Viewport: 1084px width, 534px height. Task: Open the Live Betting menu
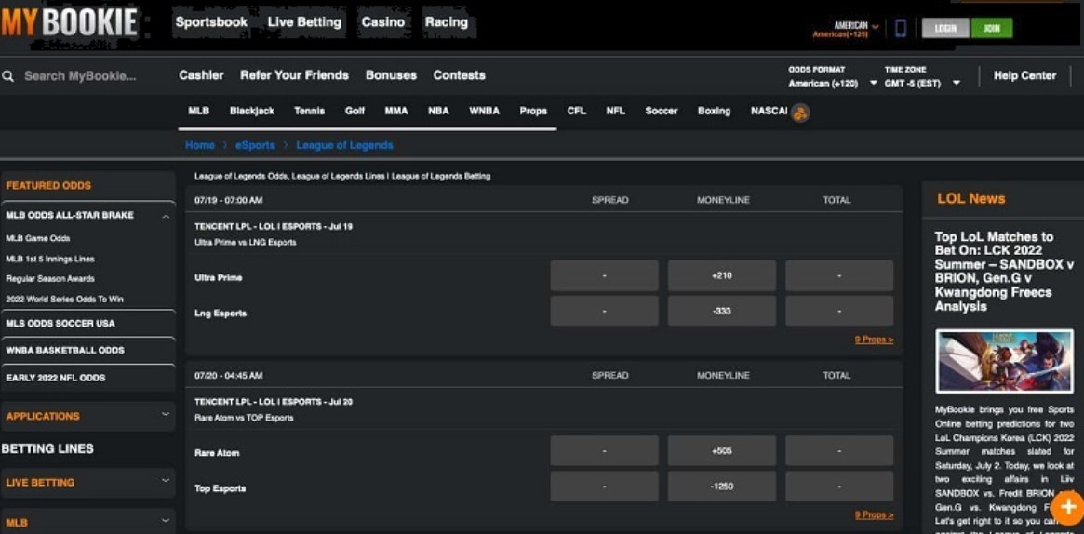[x=304, y=22]
